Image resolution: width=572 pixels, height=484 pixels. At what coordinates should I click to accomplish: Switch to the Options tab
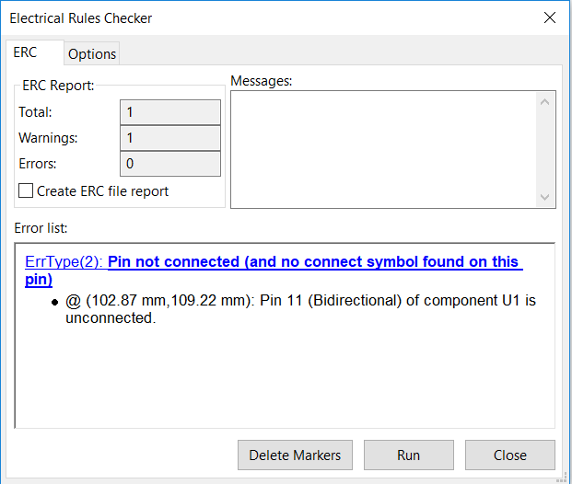point(92,53)
